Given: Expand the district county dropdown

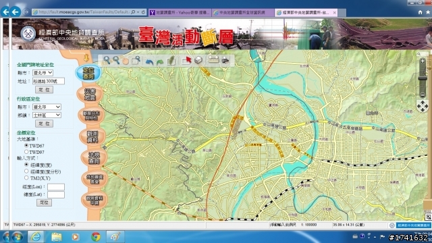Looking at the screenshot, I should pos(47,107).
